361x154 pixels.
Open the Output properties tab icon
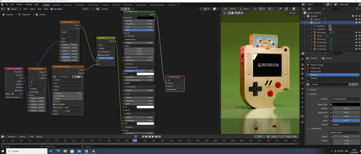tap(302, 69)
